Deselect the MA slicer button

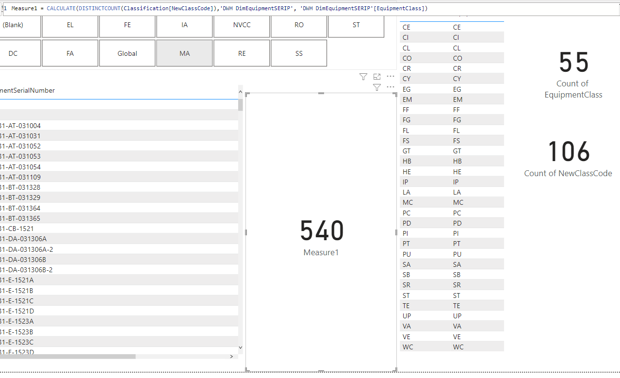(184, 53)
